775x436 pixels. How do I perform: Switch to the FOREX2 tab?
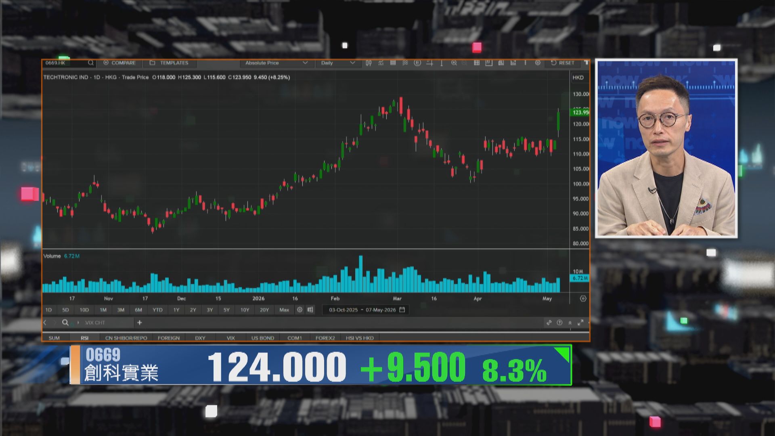point(325,338)
